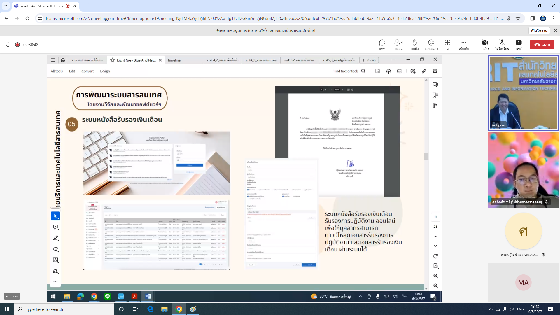The height and width of the screenshot is (315, 560).
Task: Send the PDF by email
Action: 435,71
